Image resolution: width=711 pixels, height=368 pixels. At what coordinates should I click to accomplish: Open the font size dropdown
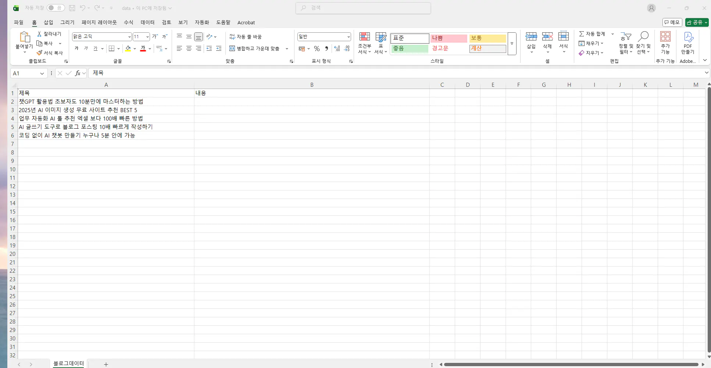click(x=147, y=37)
